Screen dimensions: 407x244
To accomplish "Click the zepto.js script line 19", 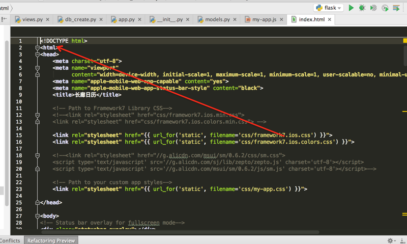I will 208,162.
